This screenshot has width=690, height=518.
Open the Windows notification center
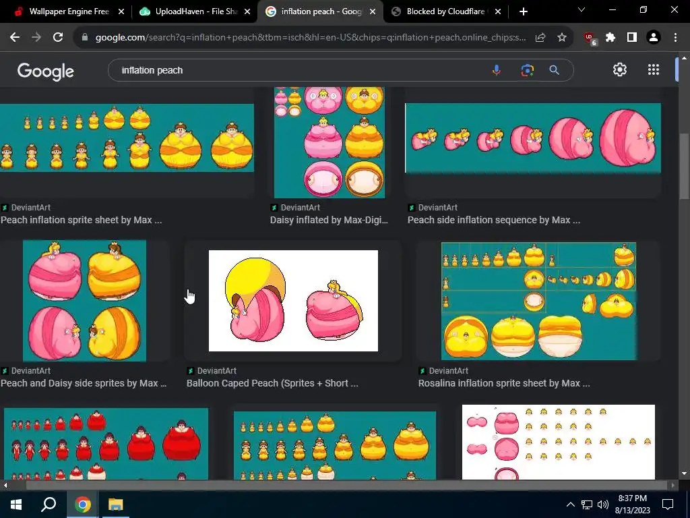[668, 505]
